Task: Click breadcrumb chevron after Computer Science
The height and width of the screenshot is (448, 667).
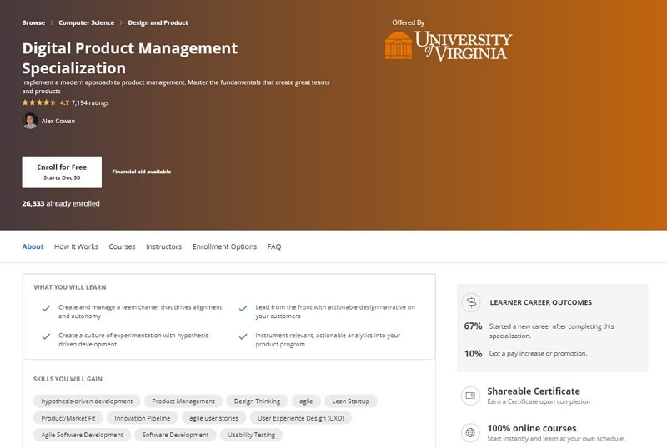Action: (121, 22)
